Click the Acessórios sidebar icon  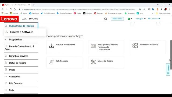click(6, 77)
